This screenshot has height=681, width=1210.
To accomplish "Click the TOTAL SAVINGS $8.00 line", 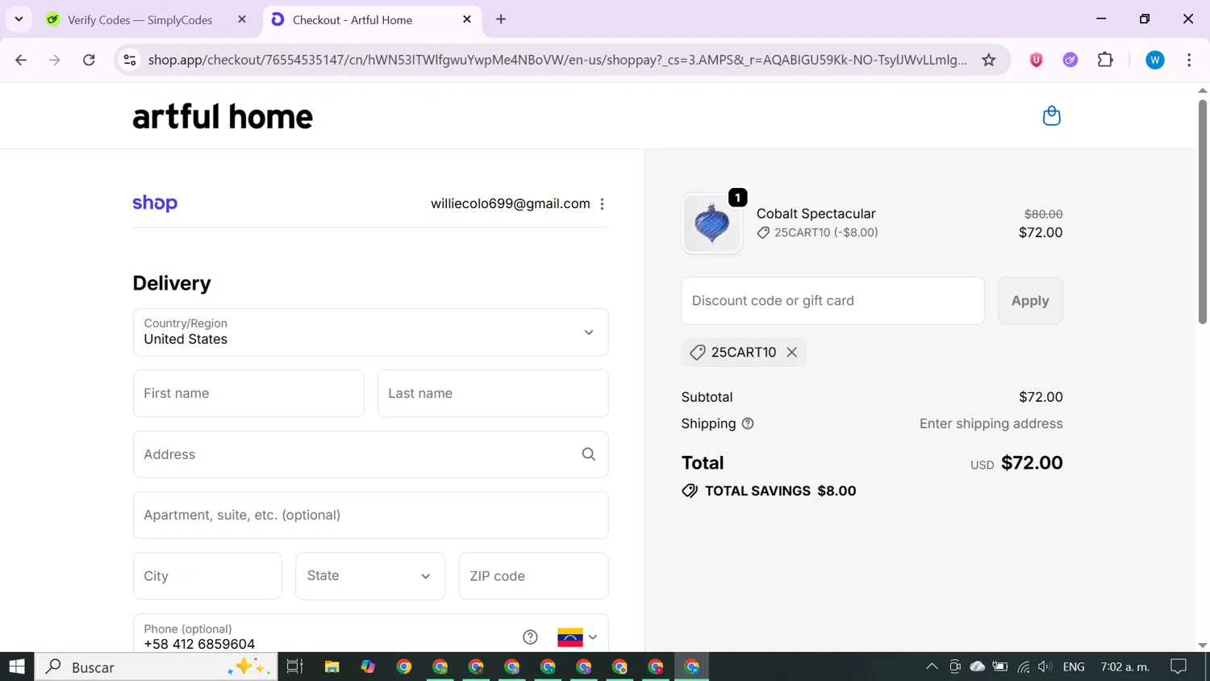I will coord(770,491).
